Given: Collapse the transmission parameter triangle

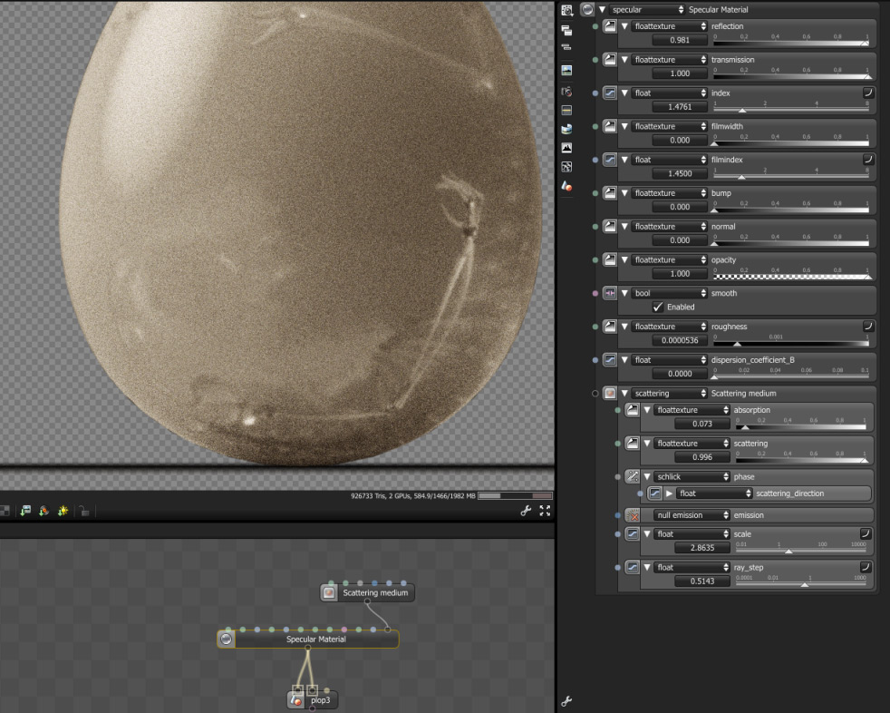Looking at the screenshot, I should coord(624,60).
